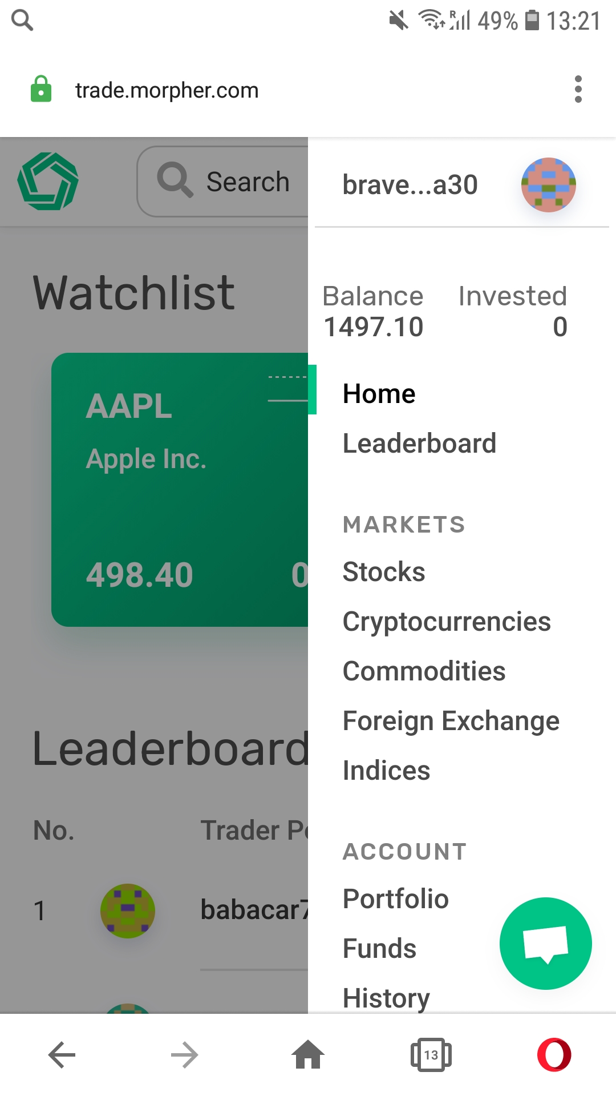Click the Morpher pentagon logo
The width and height of the screenshot is (616, 1096).
48,181
